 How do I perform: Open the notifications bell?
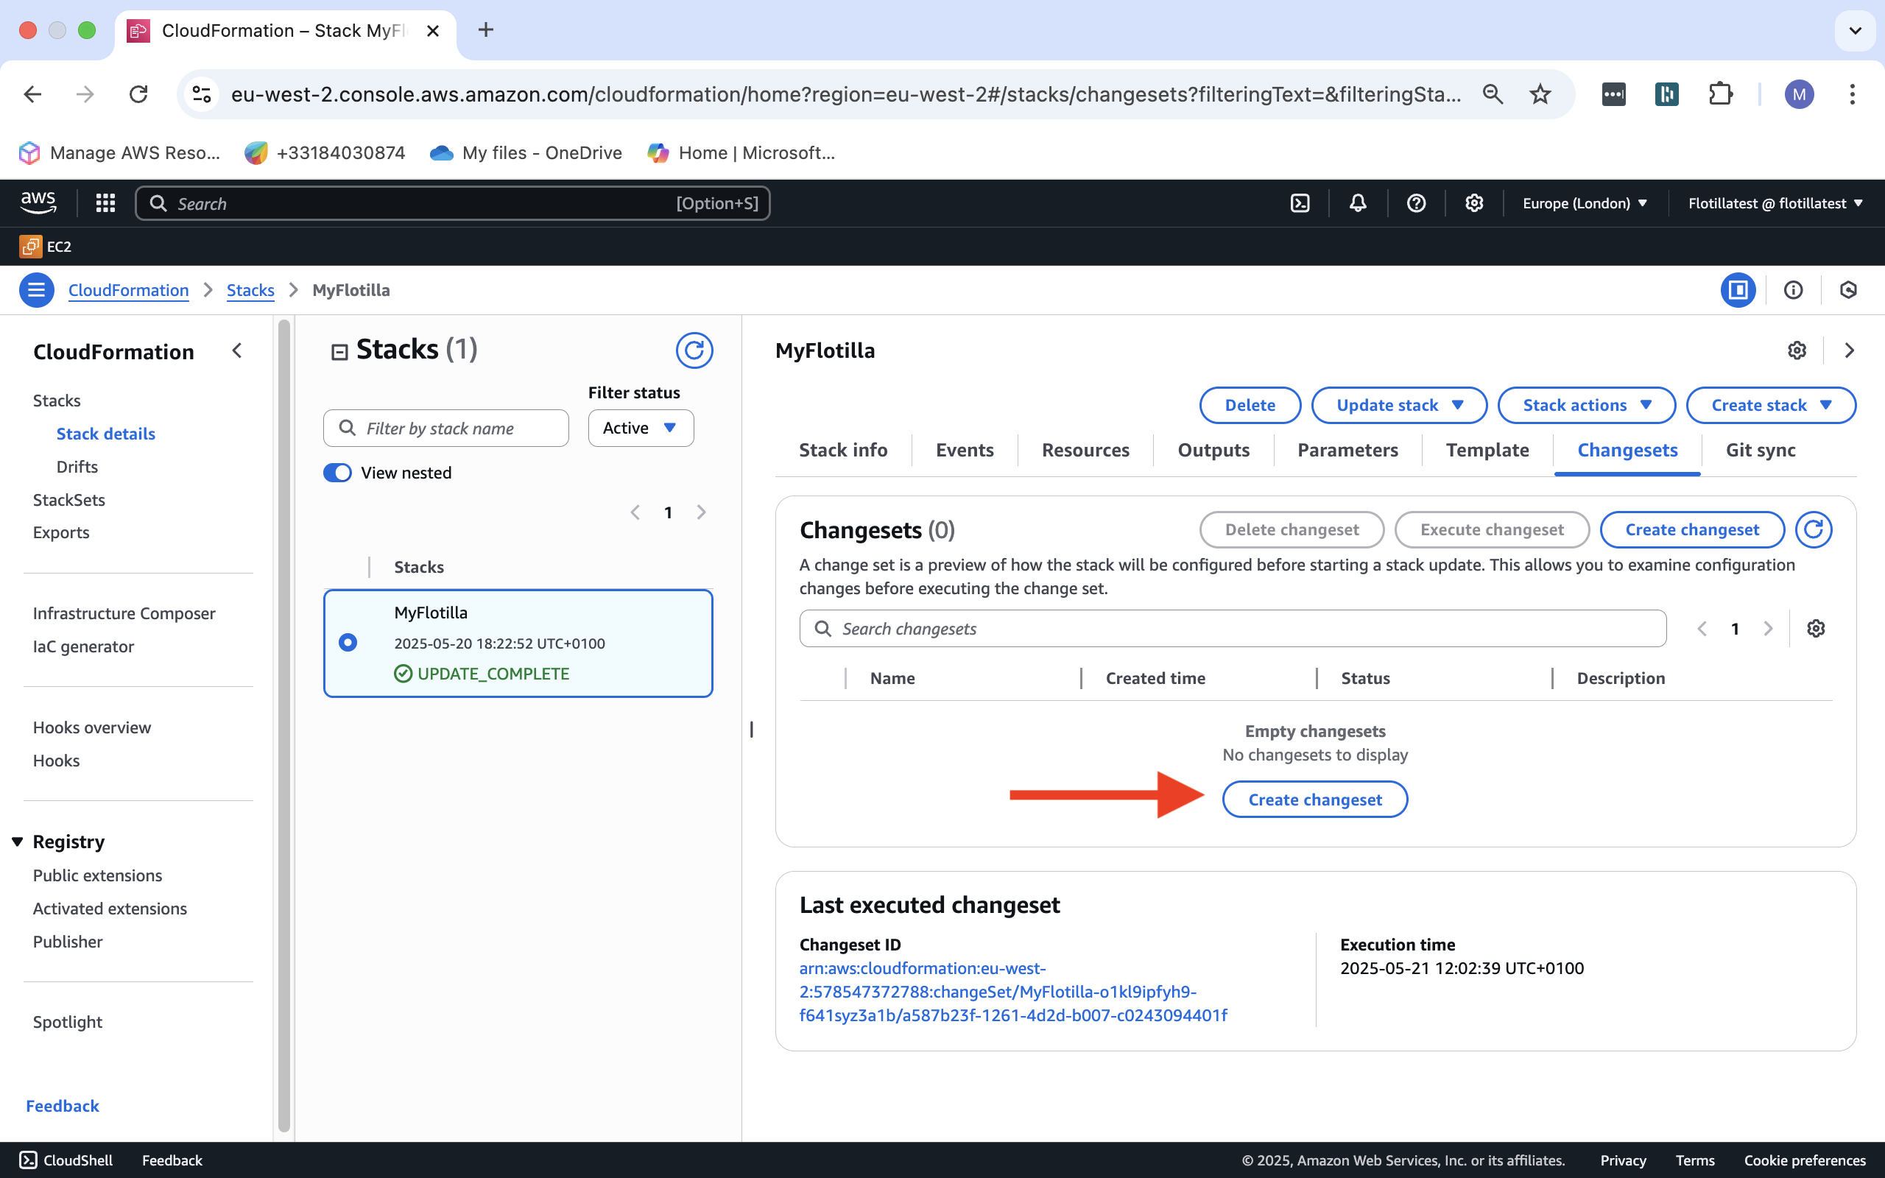(1358, 203)
